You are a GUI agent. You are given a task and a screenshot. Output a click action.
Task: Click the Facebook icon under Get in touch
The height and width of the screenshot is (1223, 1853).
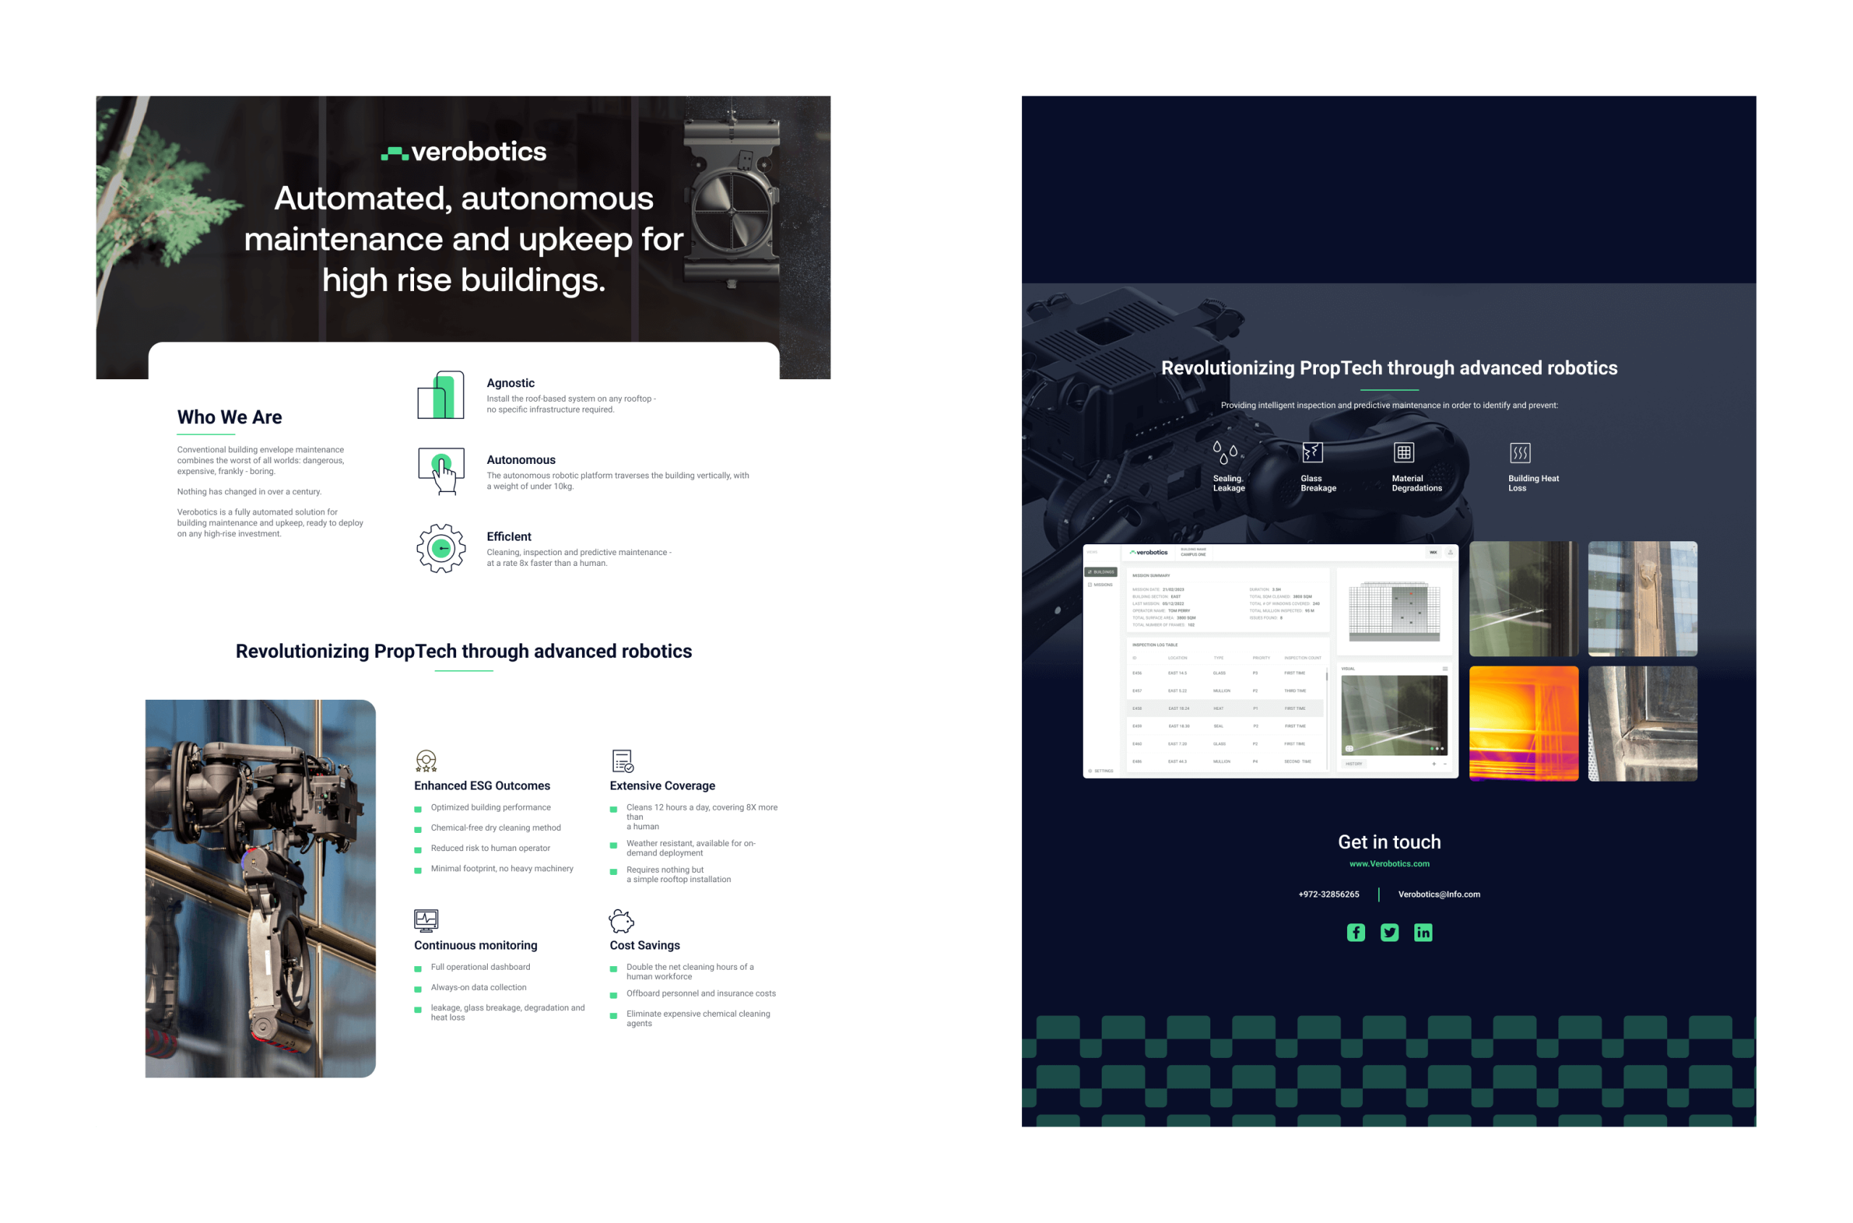(1355, 932)
